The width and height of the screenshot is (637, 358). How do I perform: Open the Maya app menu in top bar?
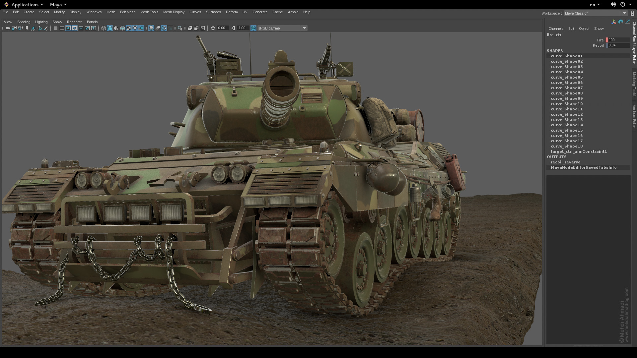[58, 5]
